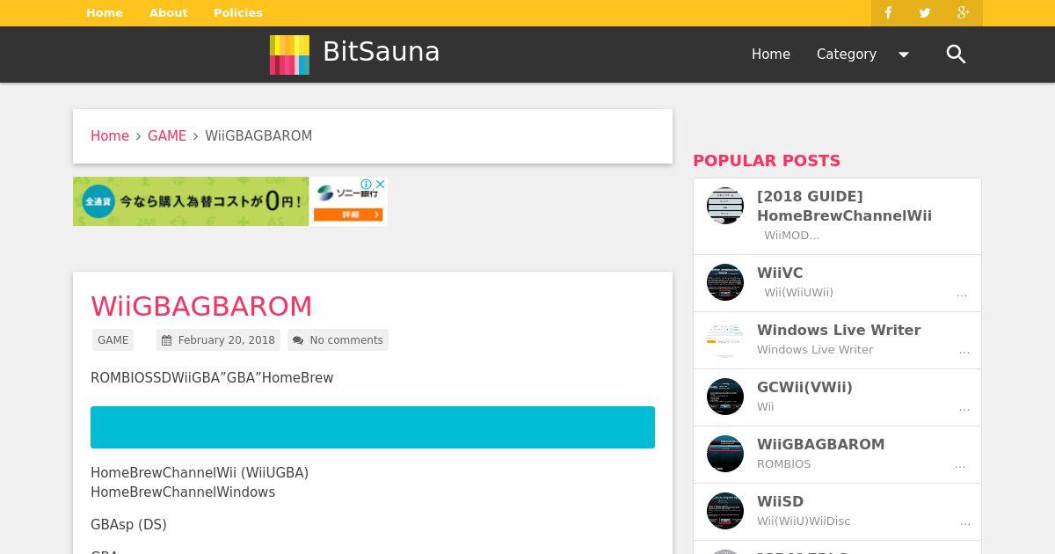Screen dimensions: 1055x554
Task: Open WiiSD popular post
Action: 780,502
